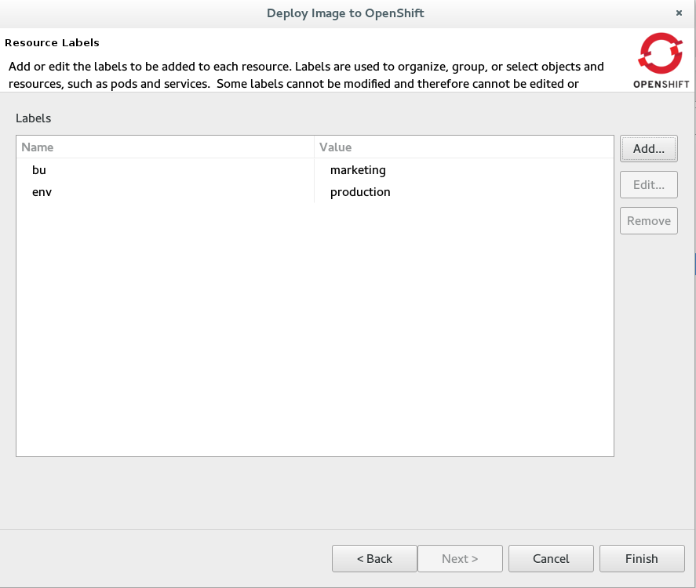Click the Resource Labels heading
This screenshot has height=588, width=696.
52,42
